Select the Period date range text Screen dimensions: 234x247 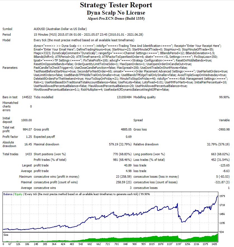tap(89, 35)
